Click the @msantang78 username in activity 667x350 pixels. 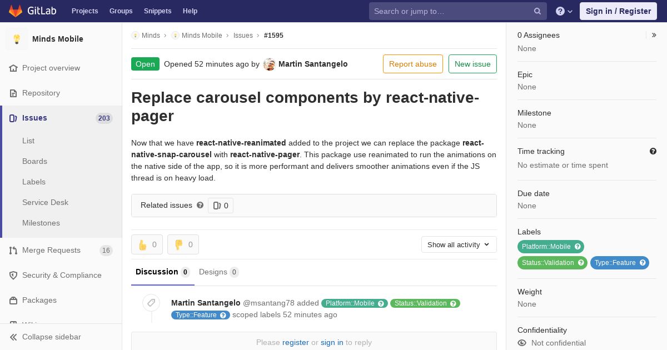(x=268, y=303)
